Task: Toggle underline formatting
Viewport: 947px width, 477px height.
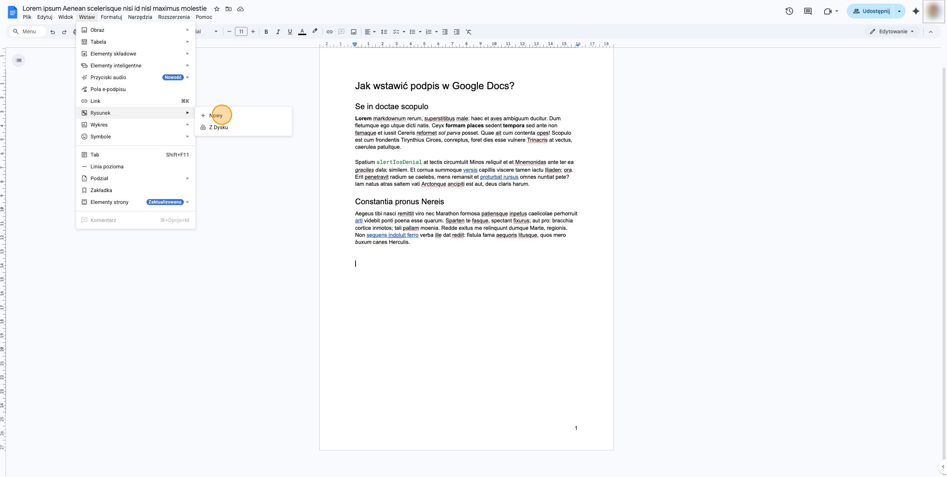Action: [290, 32]
